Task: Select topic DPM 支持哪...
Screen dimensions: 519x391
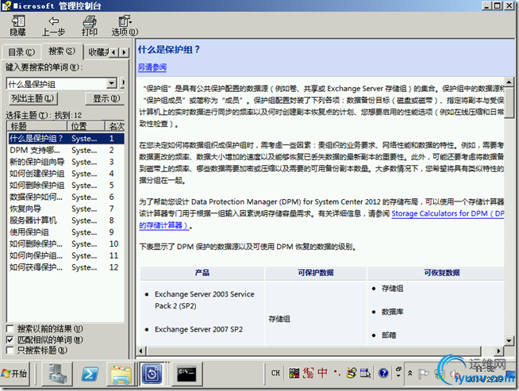Action: coord(66,150)
